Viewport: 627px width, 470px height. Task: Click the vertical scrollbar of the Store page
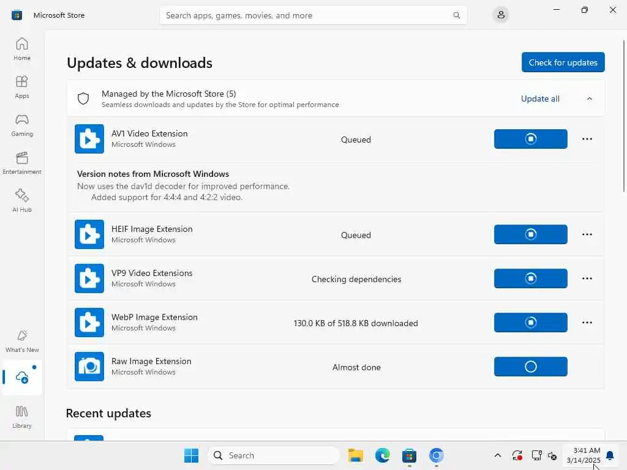tap(624, 116)
